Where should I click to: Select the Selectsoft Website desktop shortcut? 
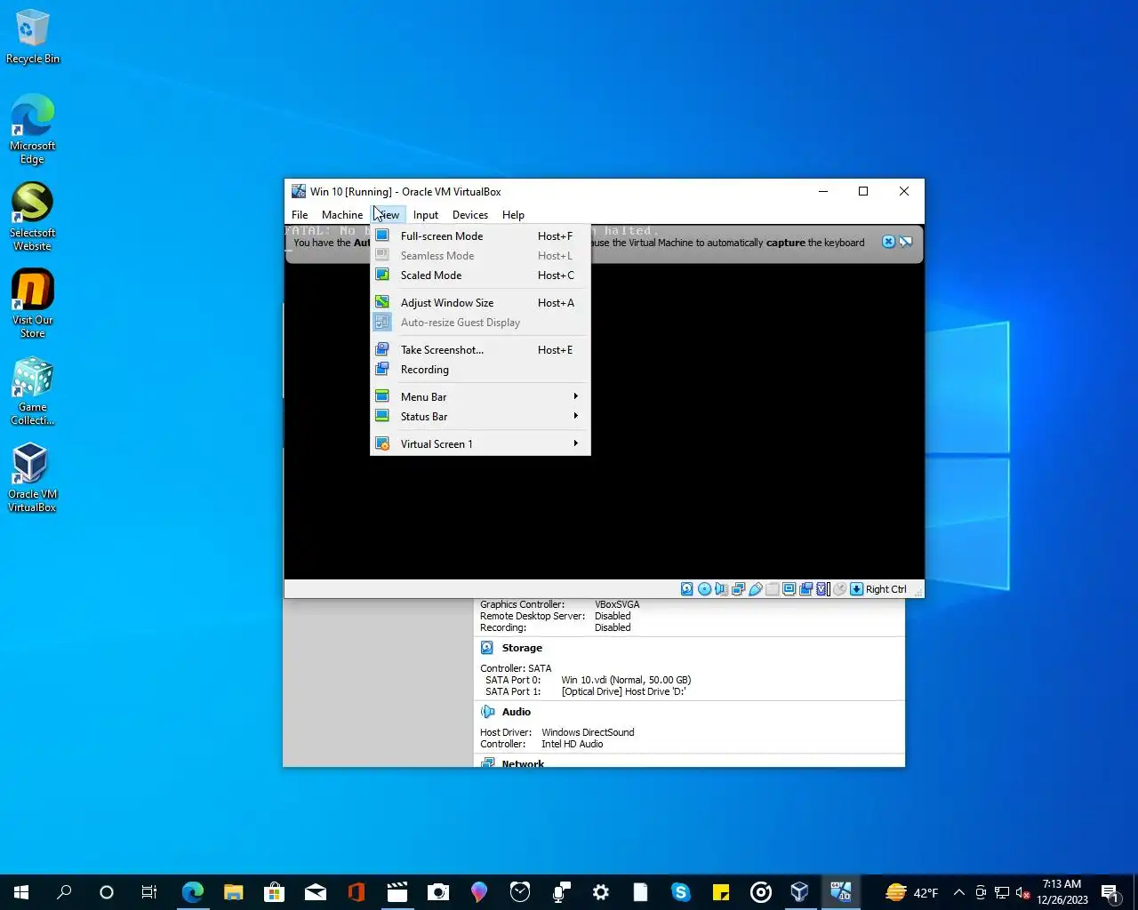[x=32, y=217]
